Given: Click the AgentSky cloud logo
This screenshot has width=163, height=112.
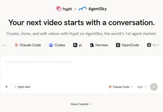Looking at the screenshot, I should click(83, 9).
